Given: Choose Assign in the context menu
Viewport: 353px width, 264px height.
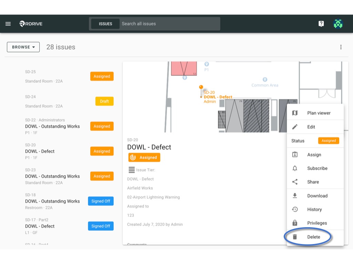Looking at the screenshot, I should [x=315, y=154].
